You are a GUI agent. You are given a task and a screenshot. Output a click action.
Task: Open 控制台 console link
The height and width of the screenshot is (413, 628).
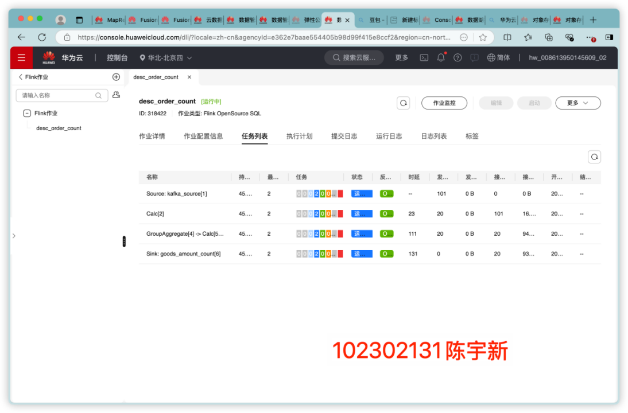coord(117,57)
